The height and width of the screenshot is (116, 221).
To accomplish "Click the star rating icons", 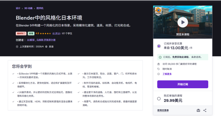I will (45, 34).
